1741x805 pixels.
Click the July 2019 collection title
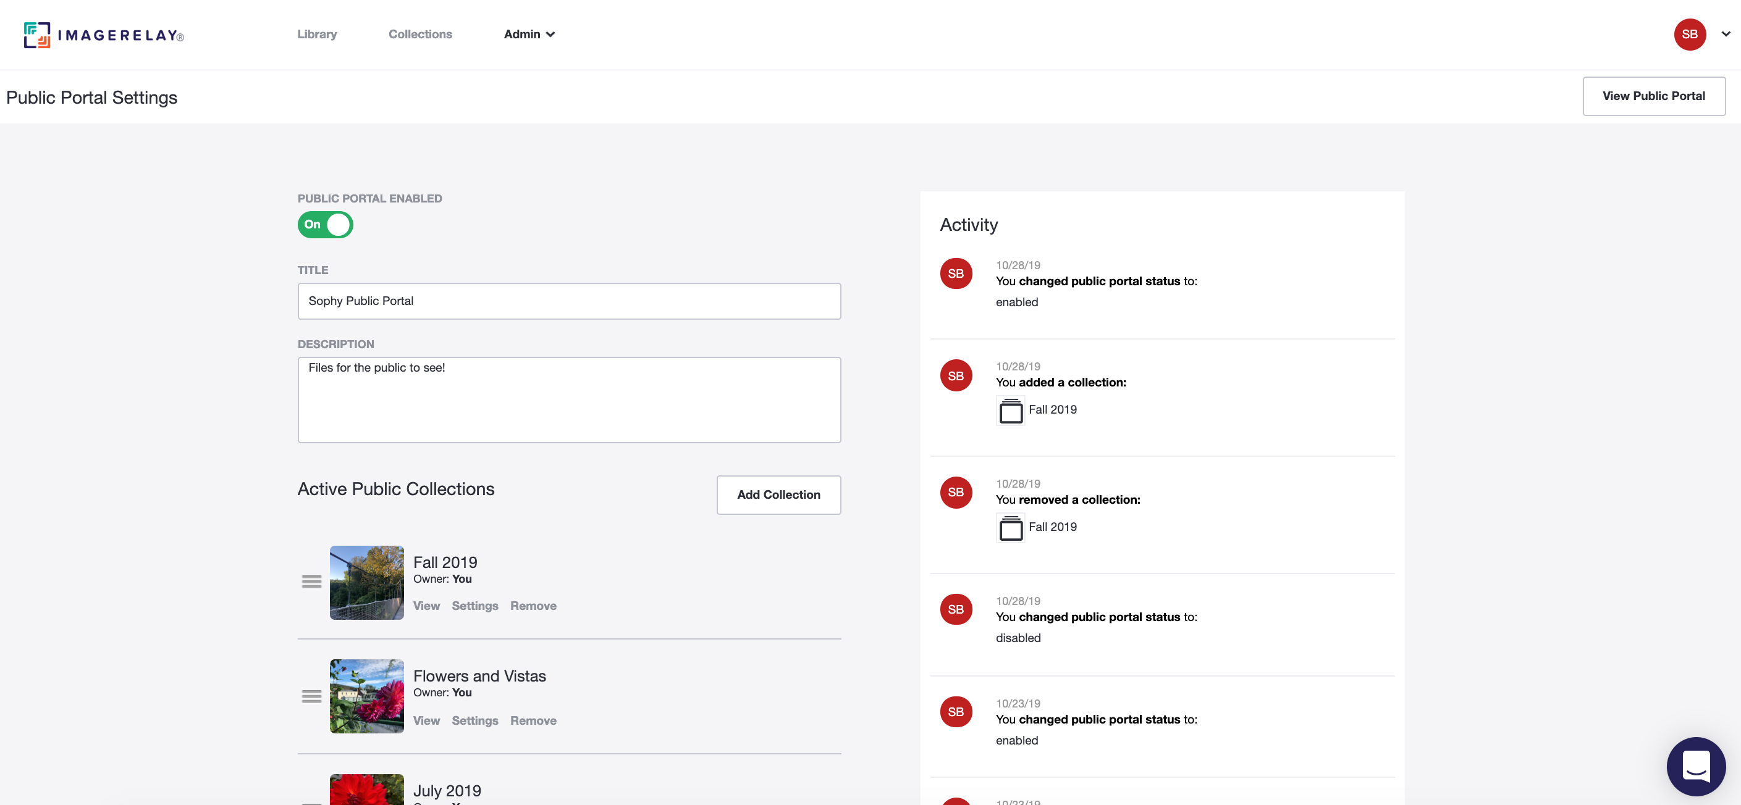(x=447, y=791)
